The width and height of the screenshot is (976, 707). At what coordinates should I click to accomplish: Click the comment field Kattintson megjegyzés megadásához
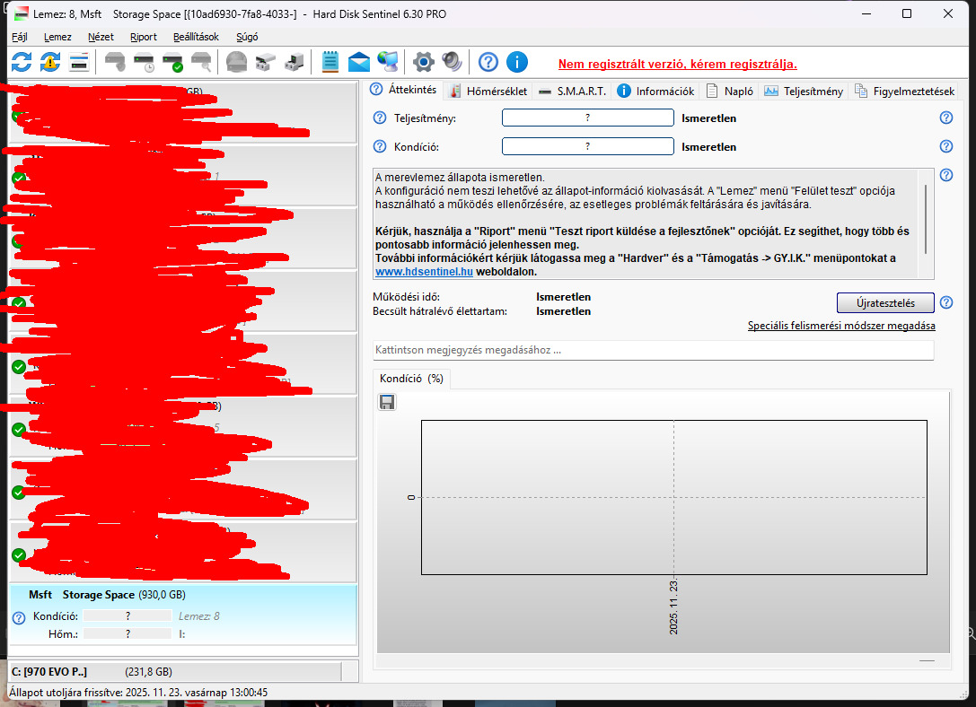point(653,350)
